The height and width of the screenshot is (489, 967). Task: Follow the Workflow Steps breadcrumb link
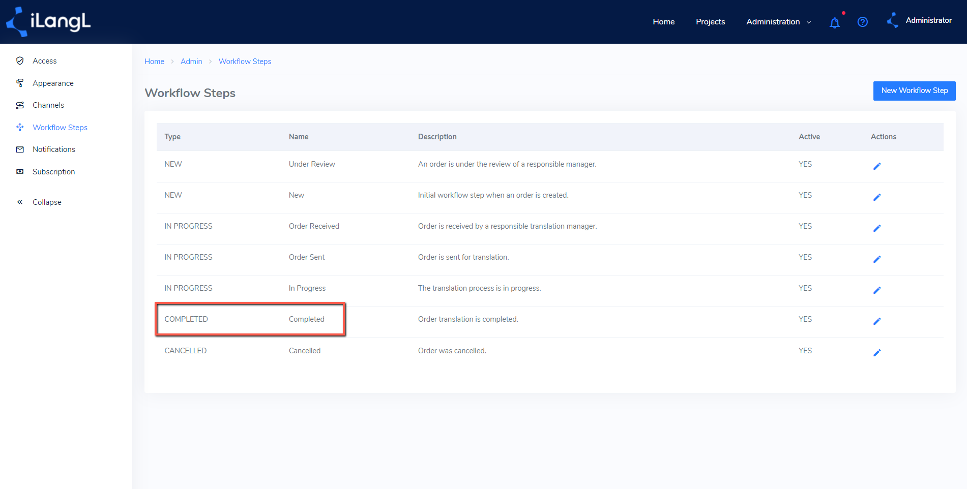click(245, 62)
